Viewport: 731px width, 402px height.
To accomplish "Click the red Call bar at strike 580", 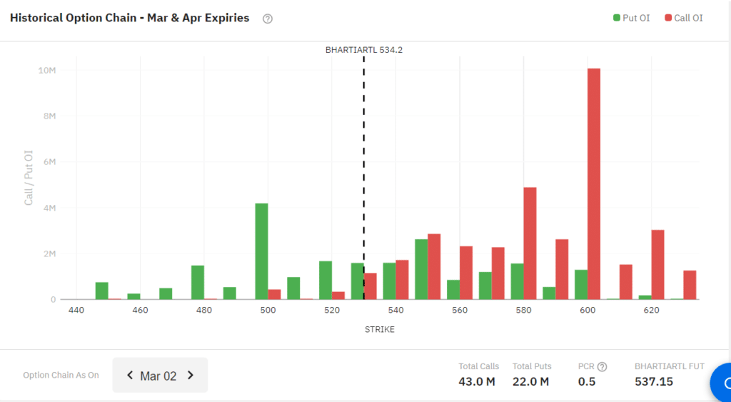I will 530,243.
